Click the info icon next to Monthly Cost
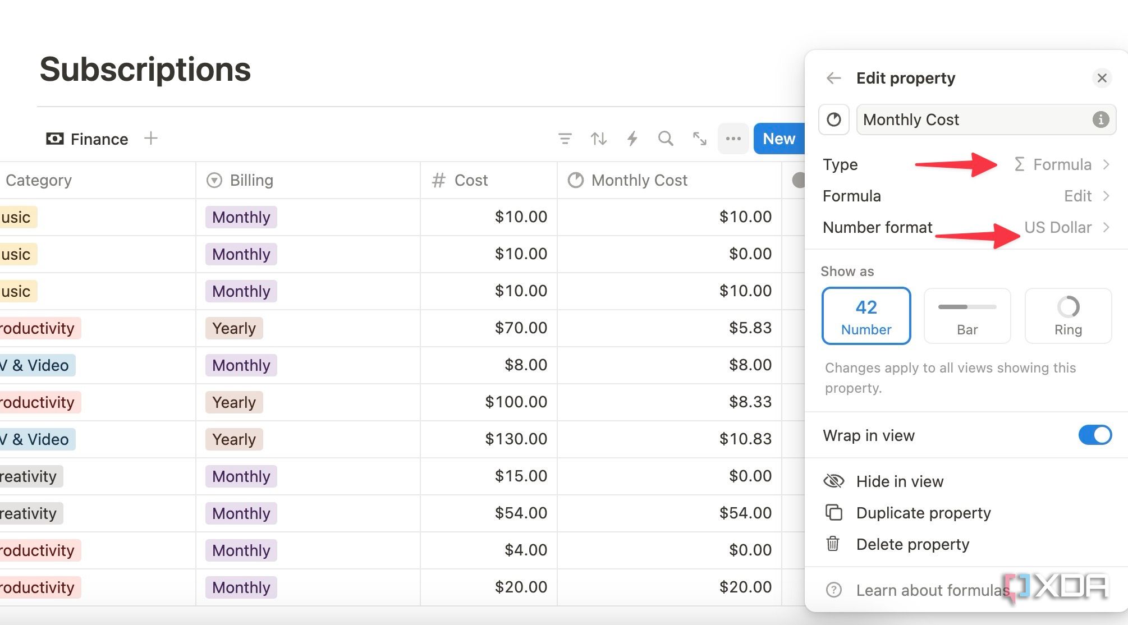Viewport: 1128px width, 625px height. 1101,120
